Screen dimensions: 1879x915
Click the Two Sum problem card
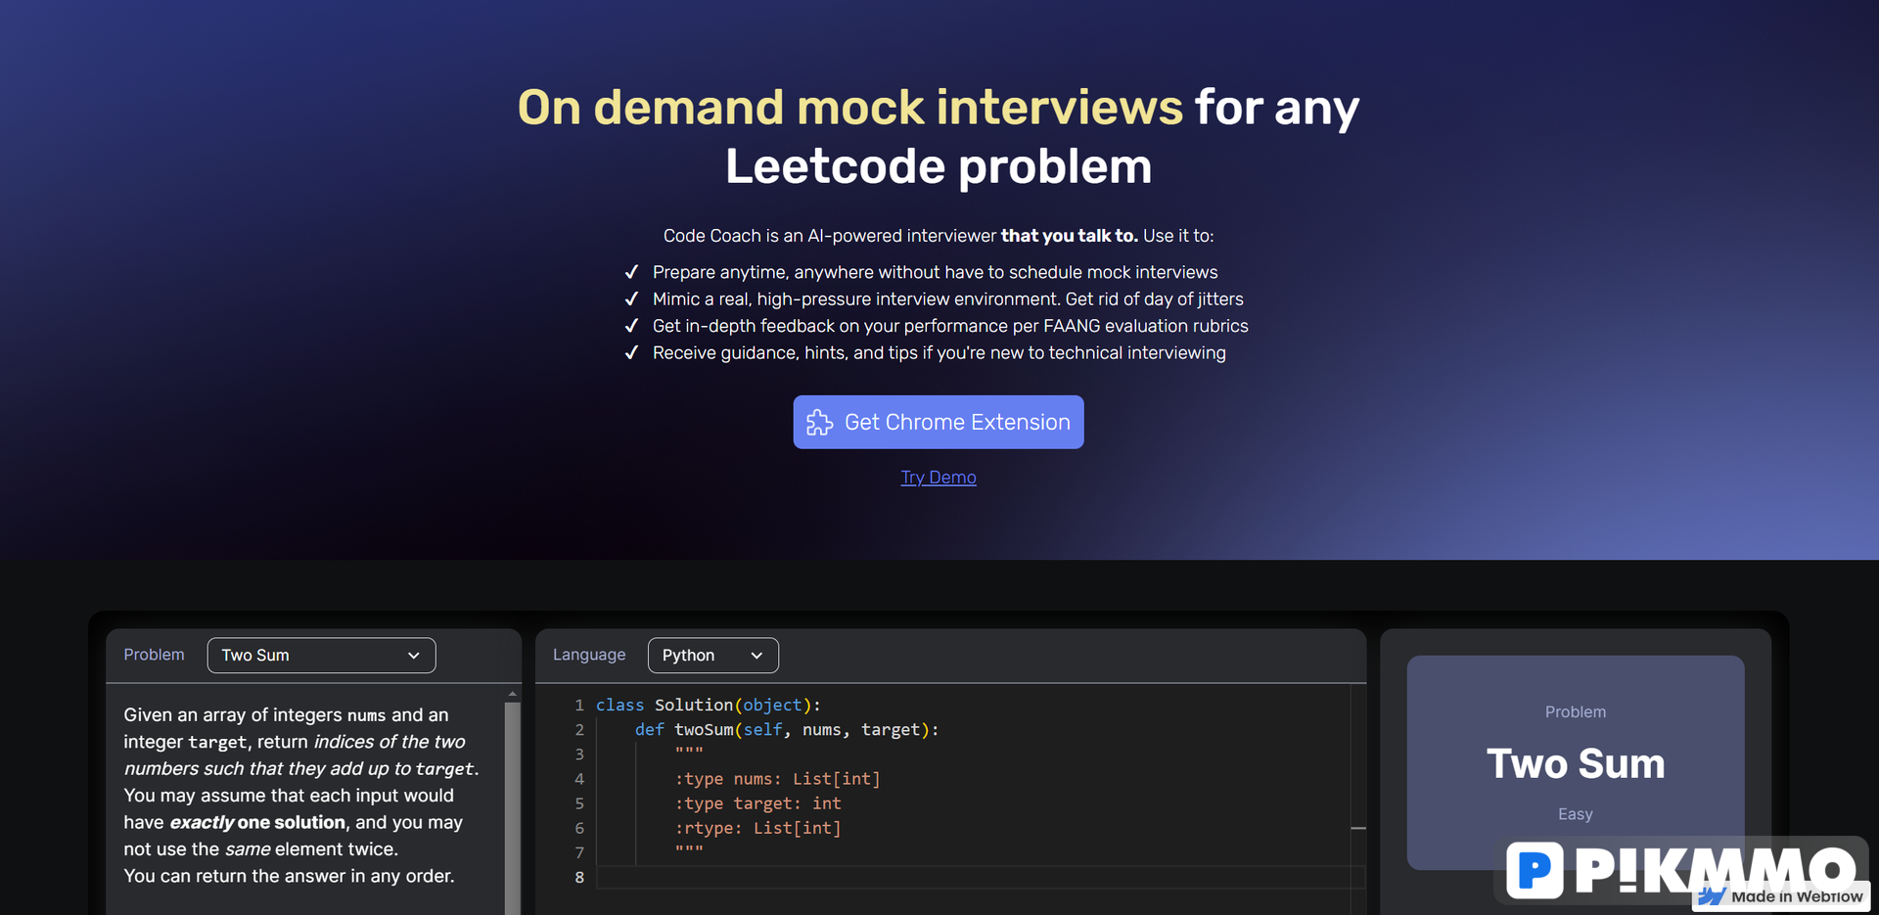coord(1575,762)
